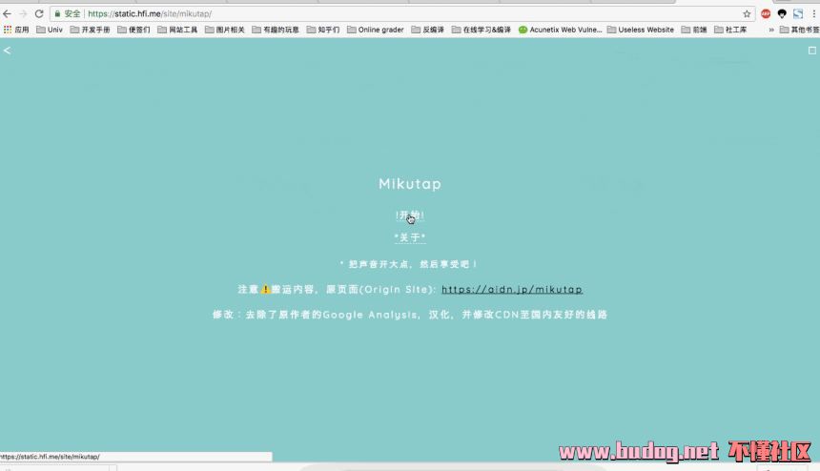The width and height of the screenshot is (820, 471).
Task: Open the Chrome three-dot menu
Action: pos(813,14)
